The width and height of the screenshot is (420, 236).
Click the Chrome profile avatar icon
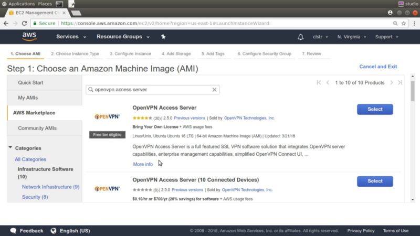(x=390, y=13)
